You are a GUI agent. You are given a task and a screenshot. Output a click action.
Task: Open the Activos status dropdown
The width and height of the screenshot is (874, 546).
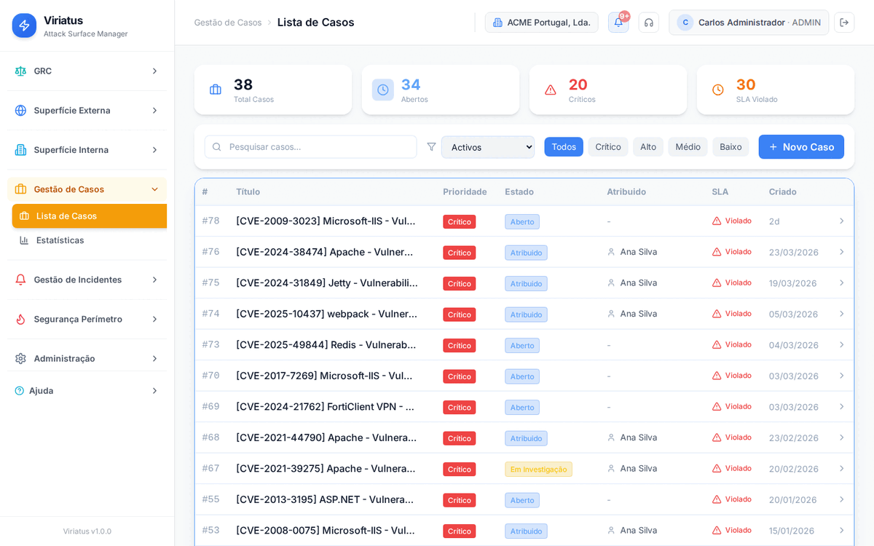487,147
